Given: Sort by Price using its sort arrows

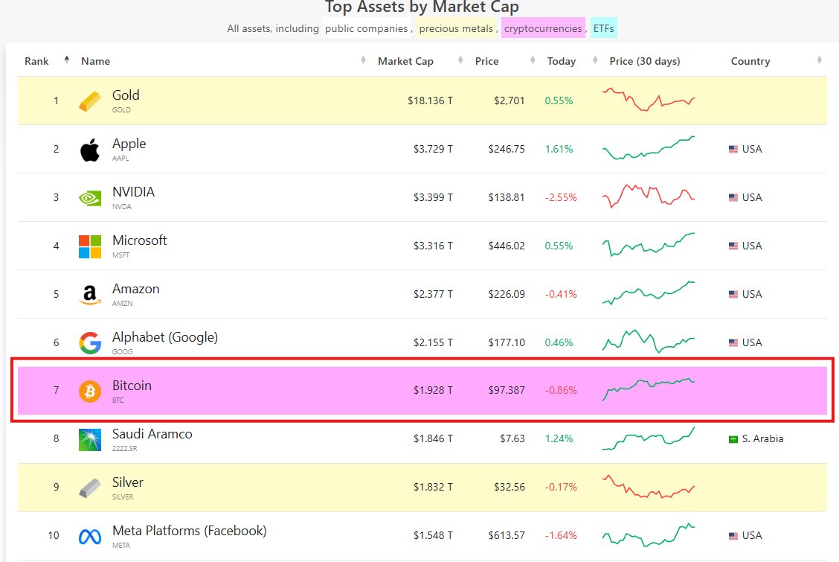Looking at the screenshot, I should tap(533, 60).
